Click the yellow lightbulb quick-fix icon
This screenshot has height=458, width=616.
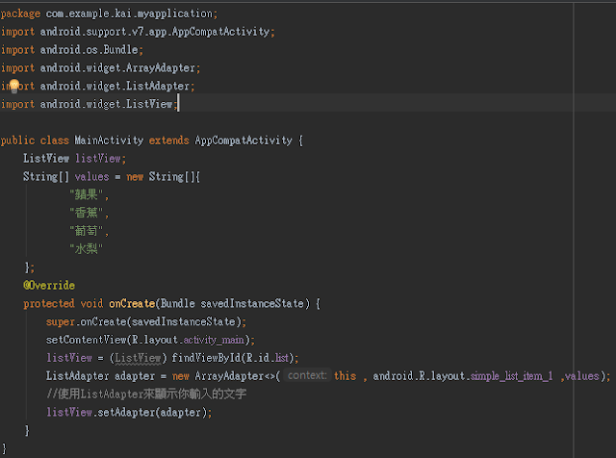(14, 86)
